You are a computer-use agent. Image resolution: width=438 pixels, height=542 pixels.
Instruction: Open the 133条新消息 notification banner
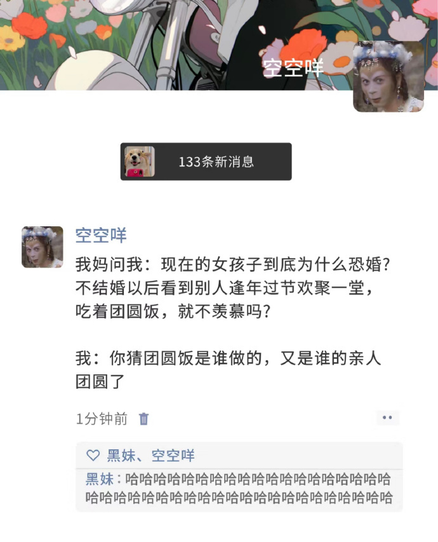pos(206,161)
